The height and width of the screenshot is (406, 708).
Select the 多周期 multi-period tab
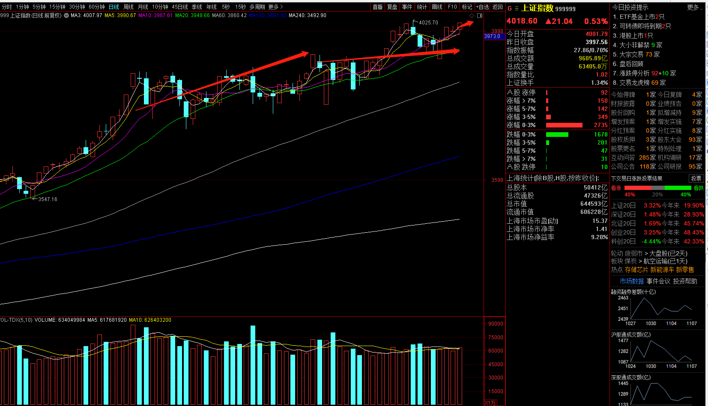pyautogui.click(x=257, y=7)
